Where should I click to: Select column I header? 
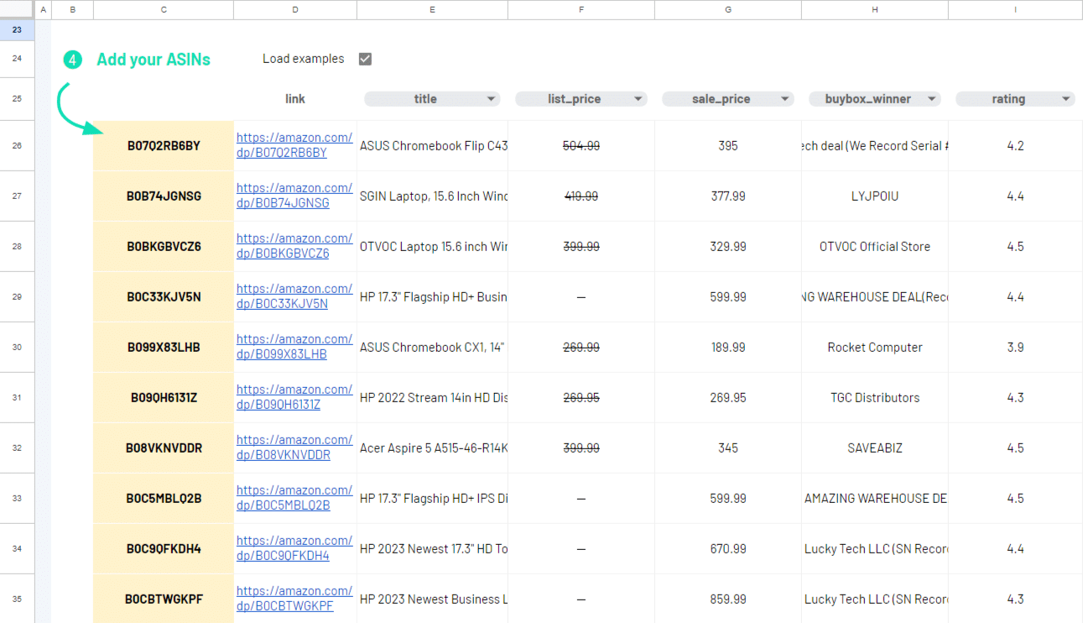[1015, 9]
